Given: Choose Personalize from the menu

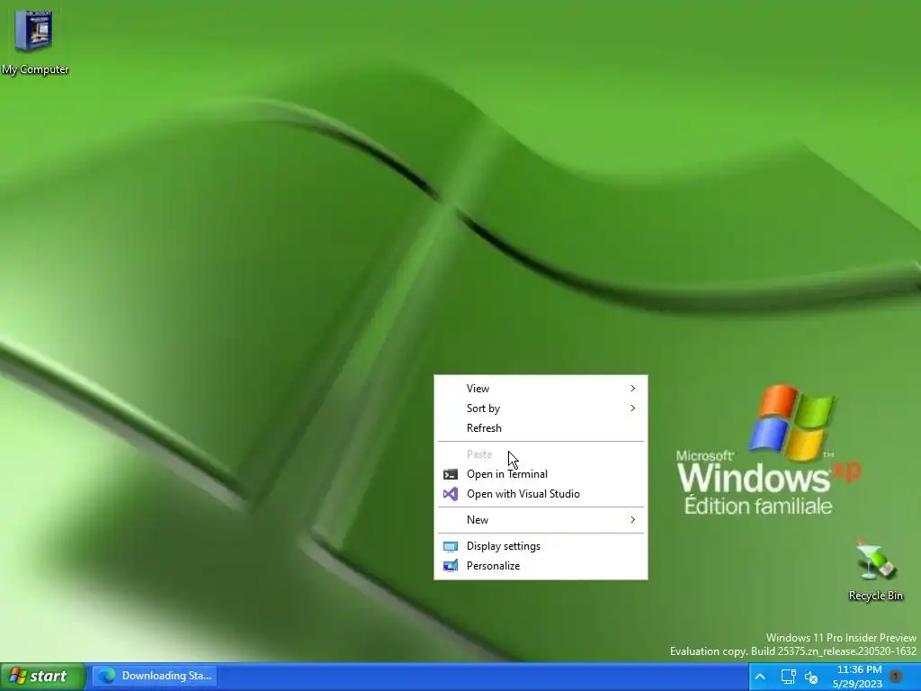Looking at the screenshot, I should 541,566.
